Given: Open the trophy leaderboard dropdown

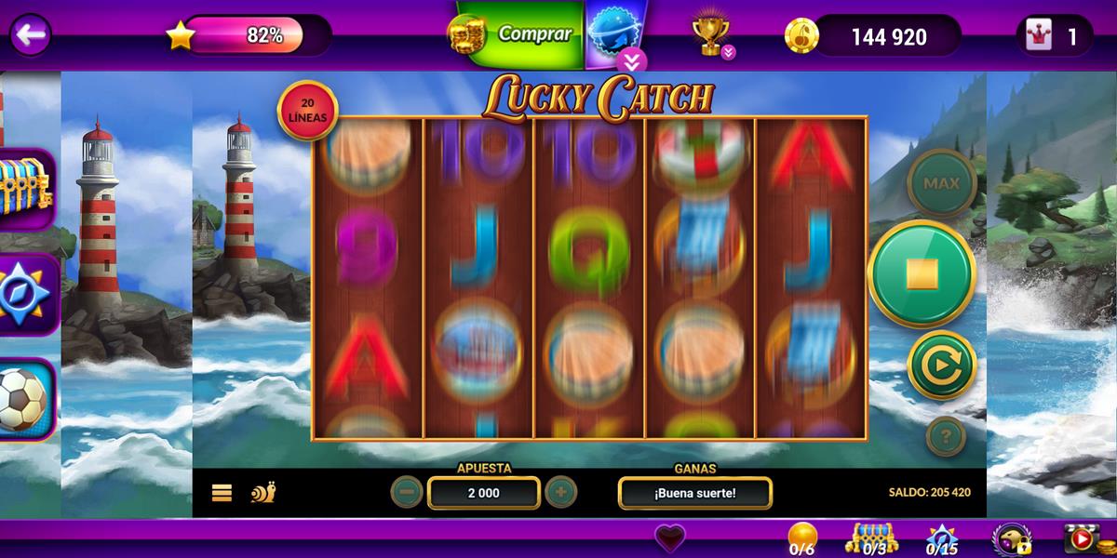Looking at the screenshot, I should tap(713, 35).
